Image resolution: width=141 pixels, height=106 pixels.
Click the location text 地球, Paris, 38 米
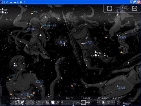pos(18,98)
